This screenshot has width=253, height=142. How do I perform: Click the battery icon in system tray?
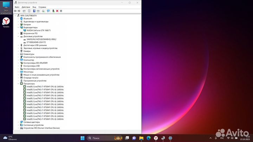(x=236, y=138)
